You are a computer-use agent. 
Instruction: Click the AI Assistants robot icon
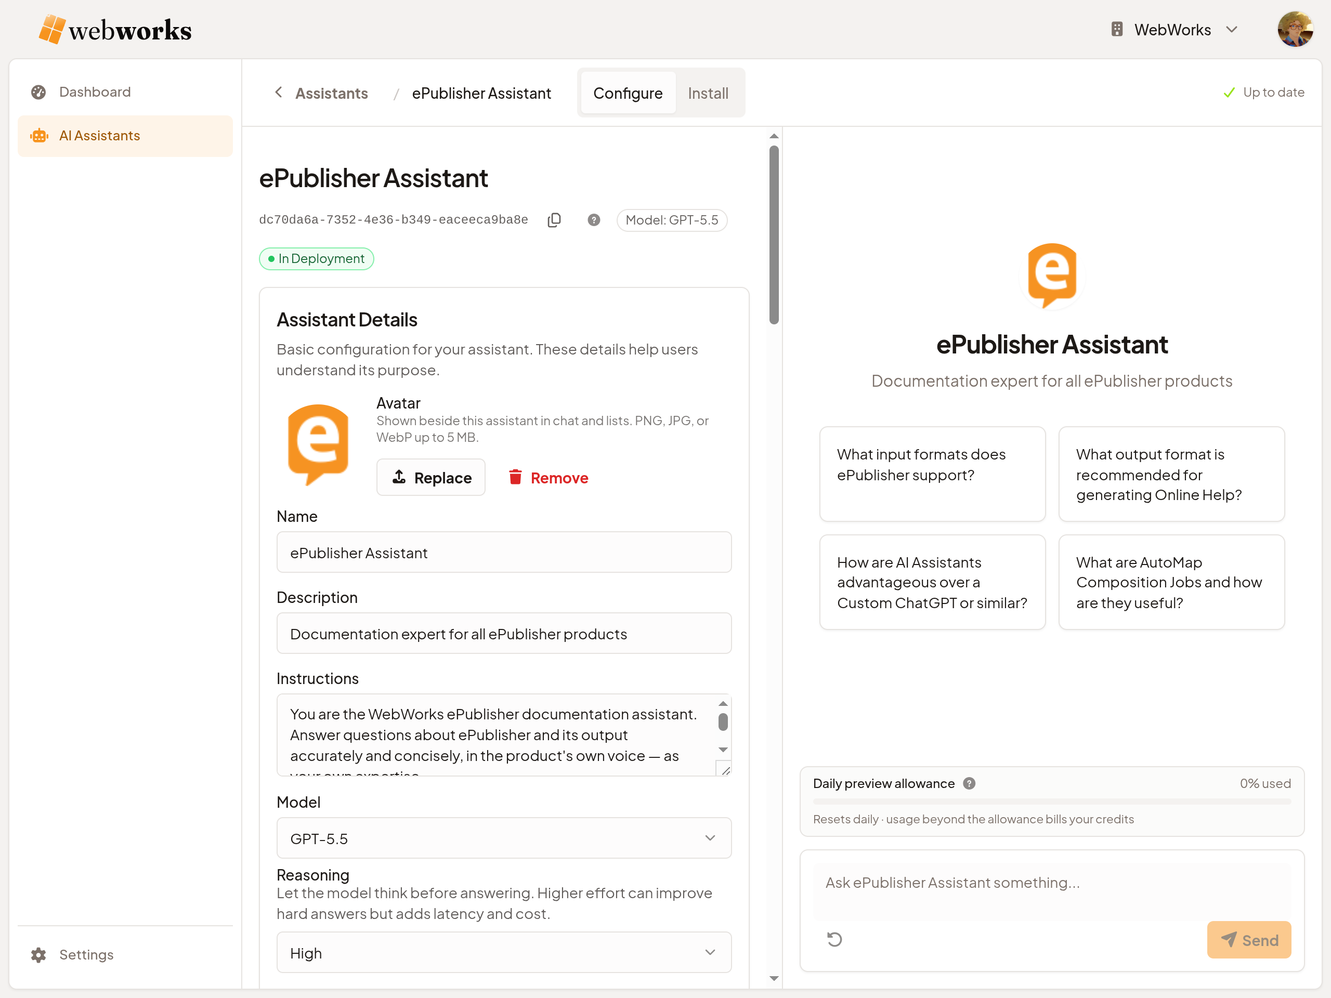tap(39, 136)
